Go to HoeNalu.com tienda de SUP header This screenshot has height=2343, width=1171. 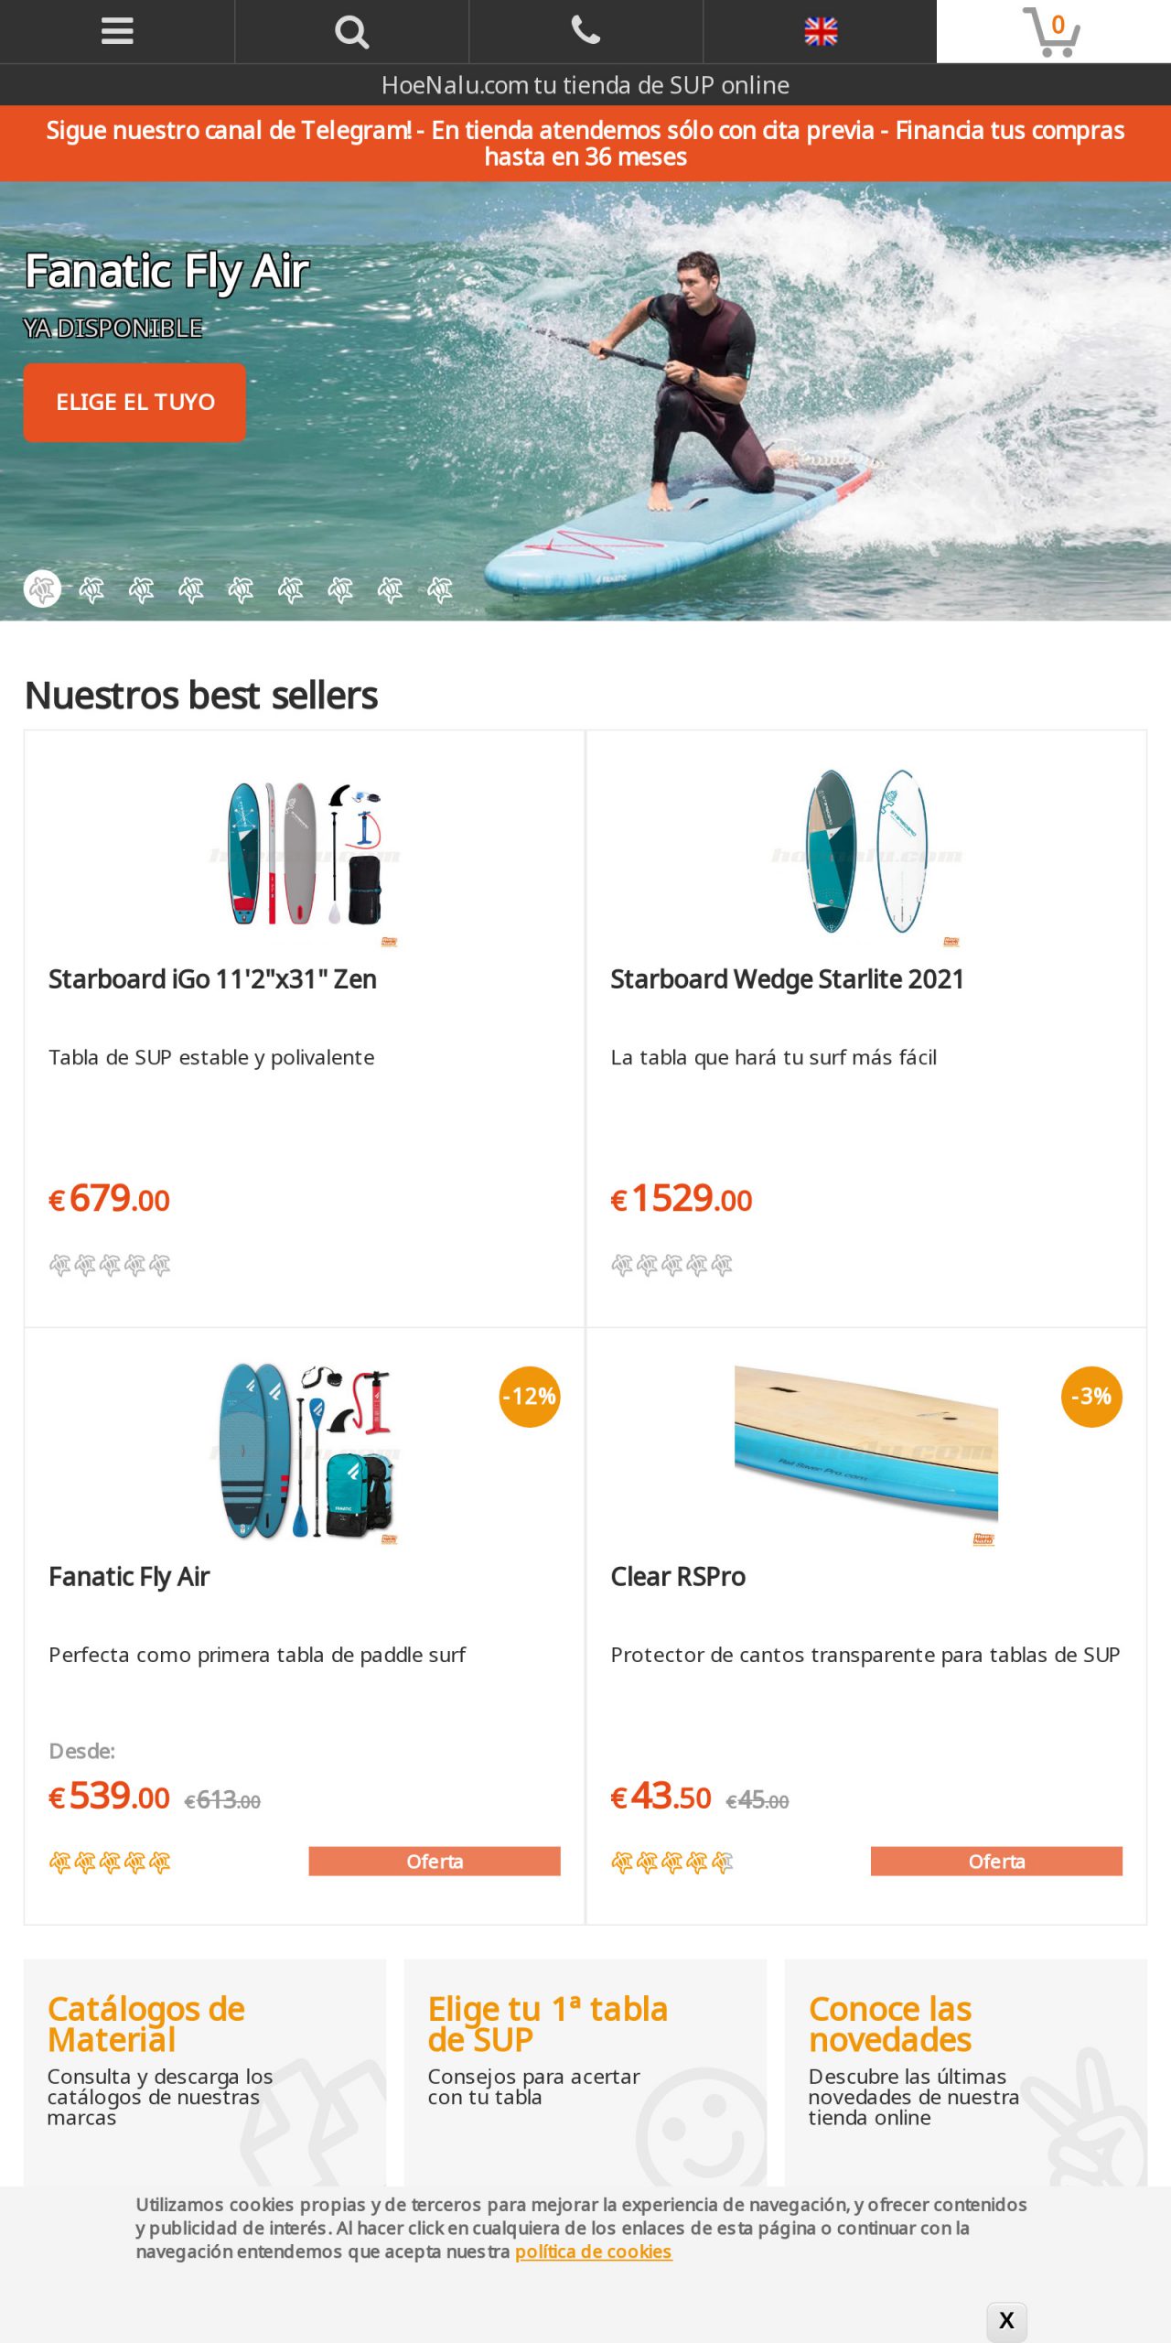585,85
